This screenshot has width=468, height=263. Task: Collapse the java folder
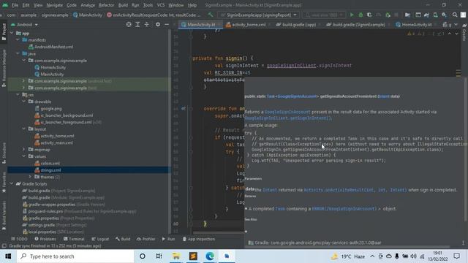(x=18, y=53)
